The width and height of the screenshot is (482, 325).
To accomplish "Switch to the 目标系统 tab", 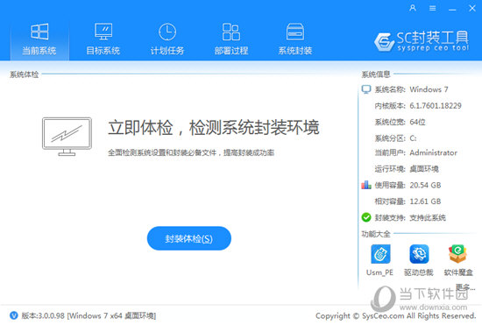I will pos(103,39).
